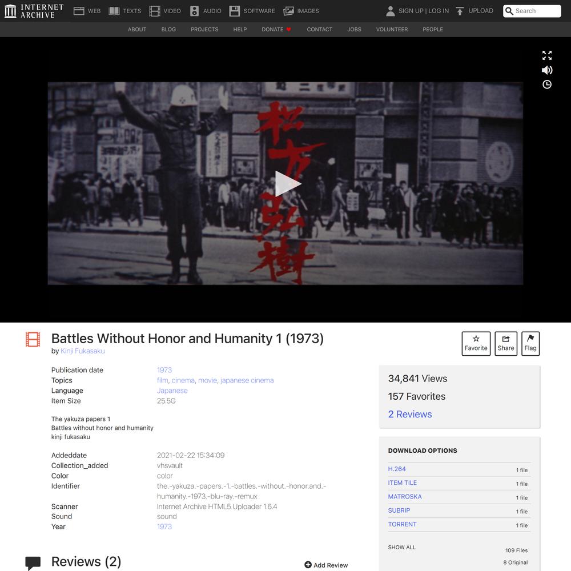Open the Audio speaker icon

tap(195, 11)
